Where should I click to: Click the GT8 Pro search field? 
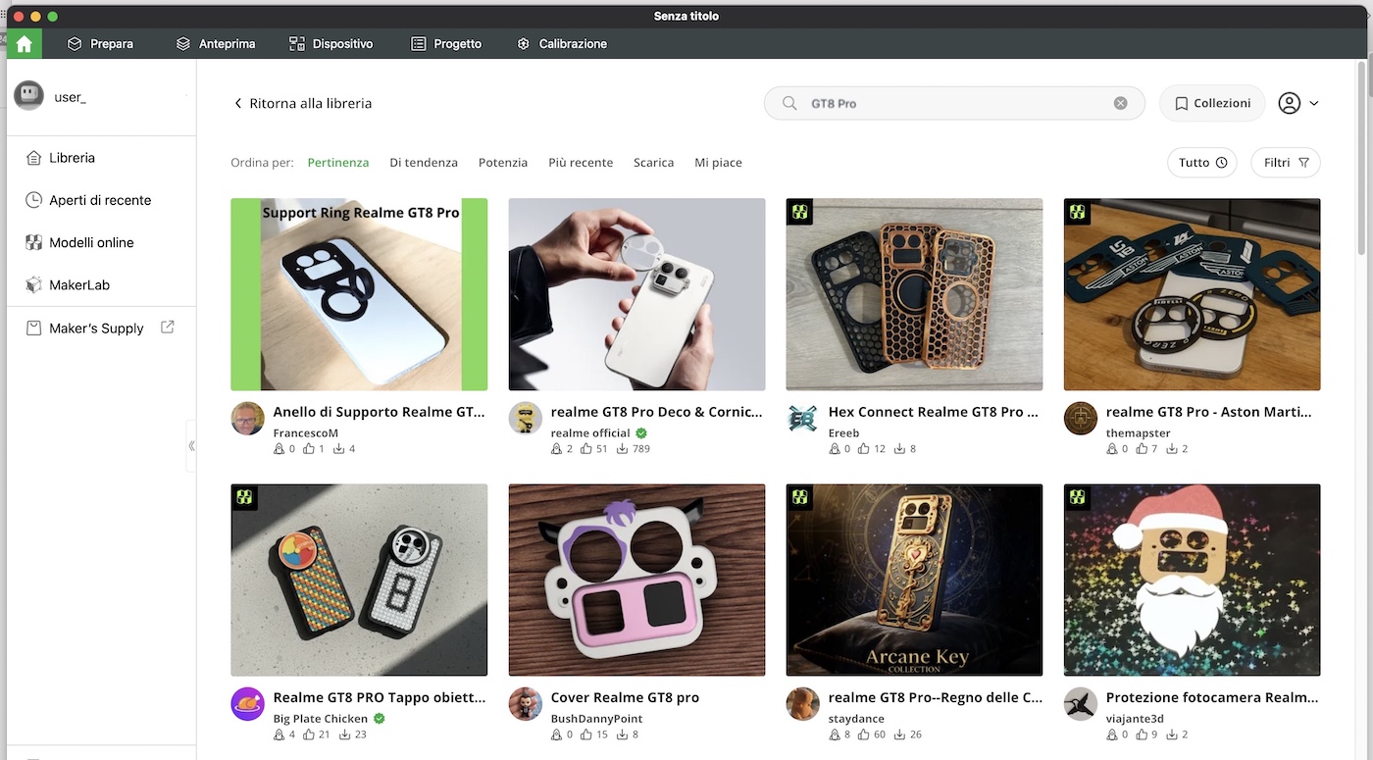954,103
